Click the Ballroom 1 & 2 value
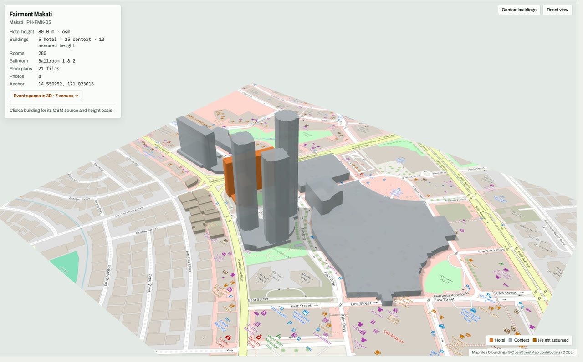583x362 pixels. (57, 61)
